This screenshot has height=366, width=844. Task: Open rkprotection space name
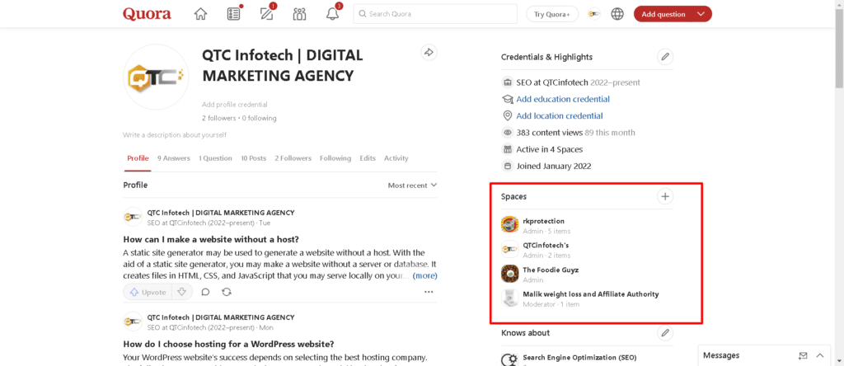click(544, 221)
